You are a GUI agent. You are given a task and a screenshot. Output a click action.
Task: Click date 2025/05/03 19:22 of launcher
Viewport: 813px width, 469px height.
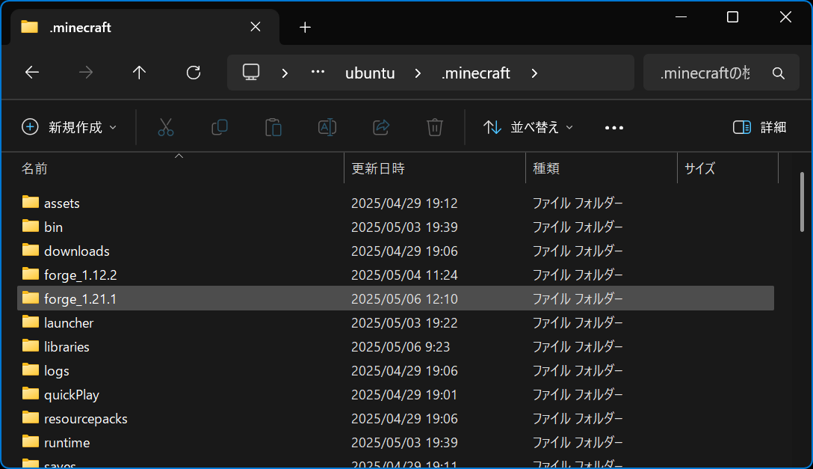404,322
